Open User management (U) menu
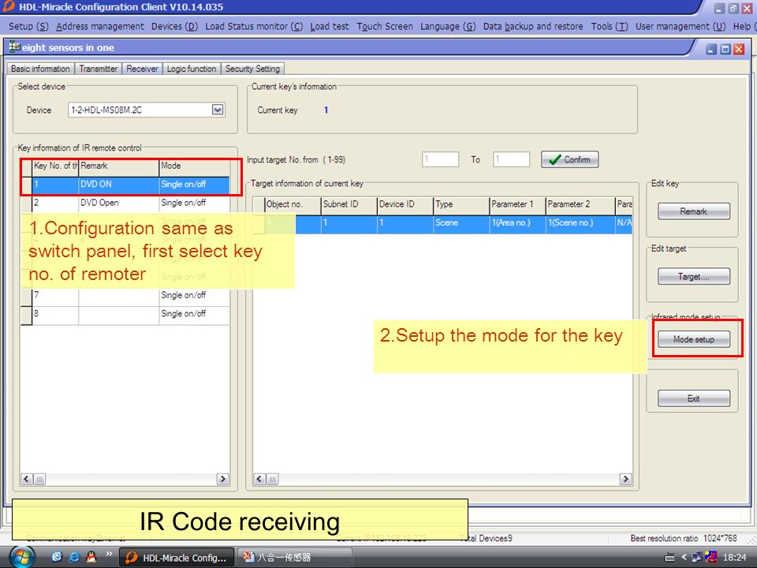This screenshot has width=757, height=568. [x=681, y=27]
